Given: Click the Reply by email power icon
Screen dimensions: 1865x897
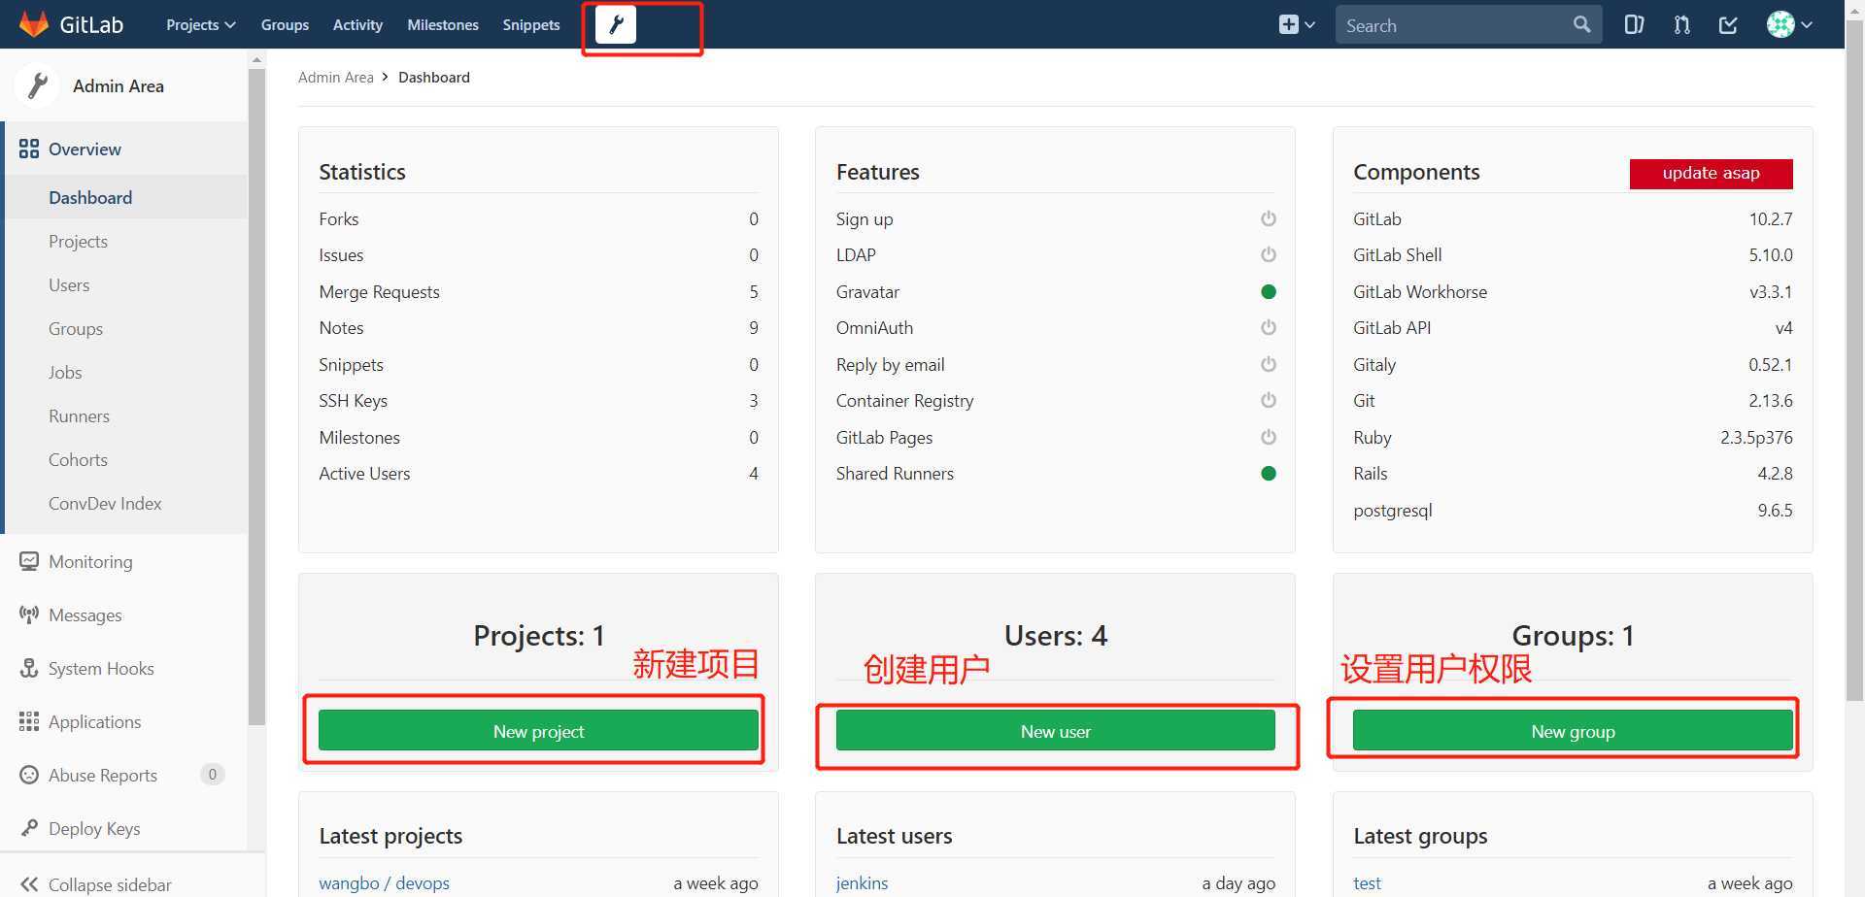Looking at the screenshot, I should pos(1268,364).
